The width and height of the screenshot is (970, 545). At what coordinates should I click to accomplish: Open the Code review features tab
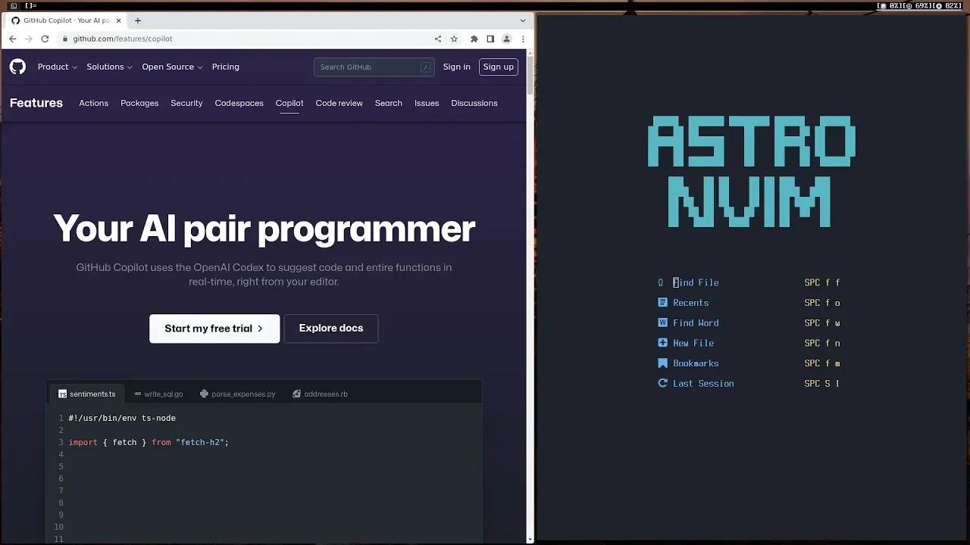[339, 103]
